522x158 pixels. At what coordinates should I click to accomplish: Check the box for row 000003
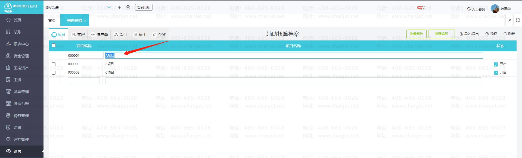pos(54,73)
